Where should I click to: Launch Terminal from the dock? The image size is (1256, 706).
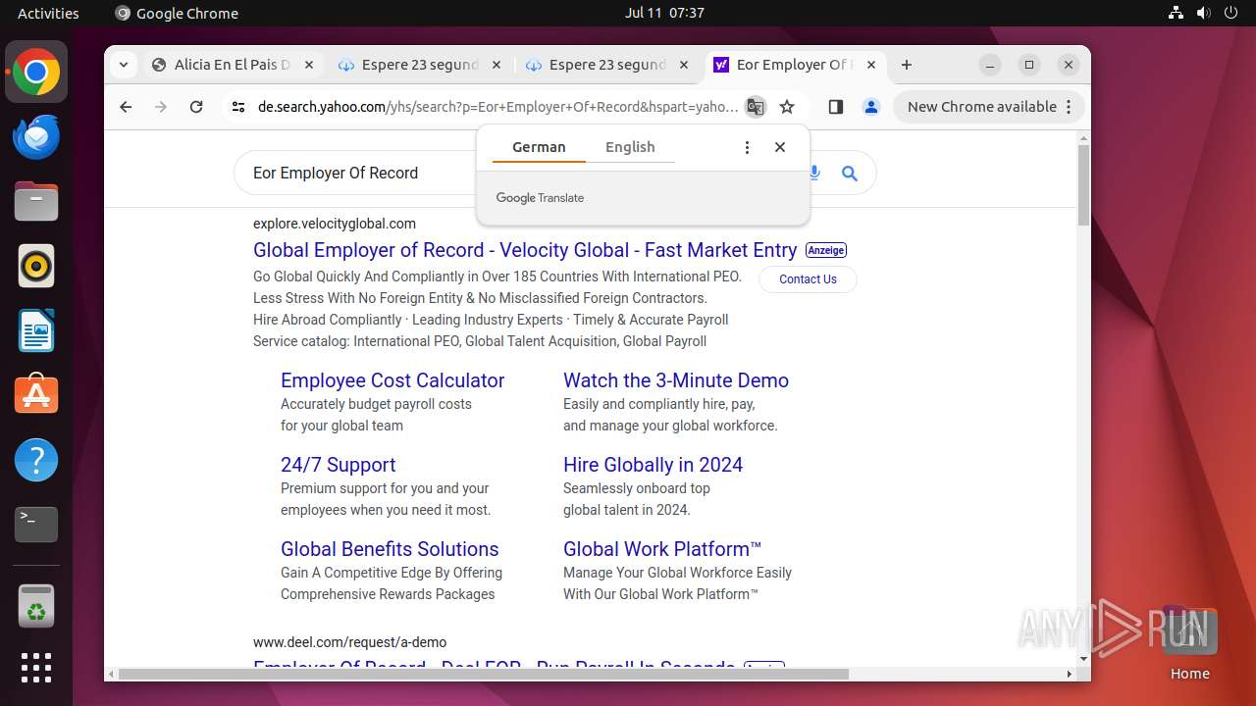pyautogui.click(x=36, y=525)
